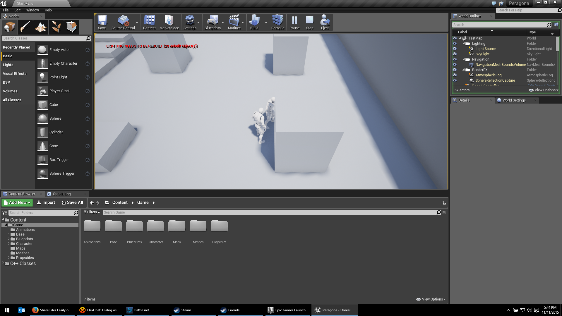Open the Blueprints toolbar icon
The image size is (562, 316).
point(213,23)
